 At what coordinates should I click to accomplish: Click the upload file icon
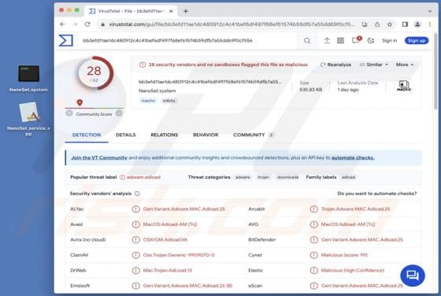327,40
